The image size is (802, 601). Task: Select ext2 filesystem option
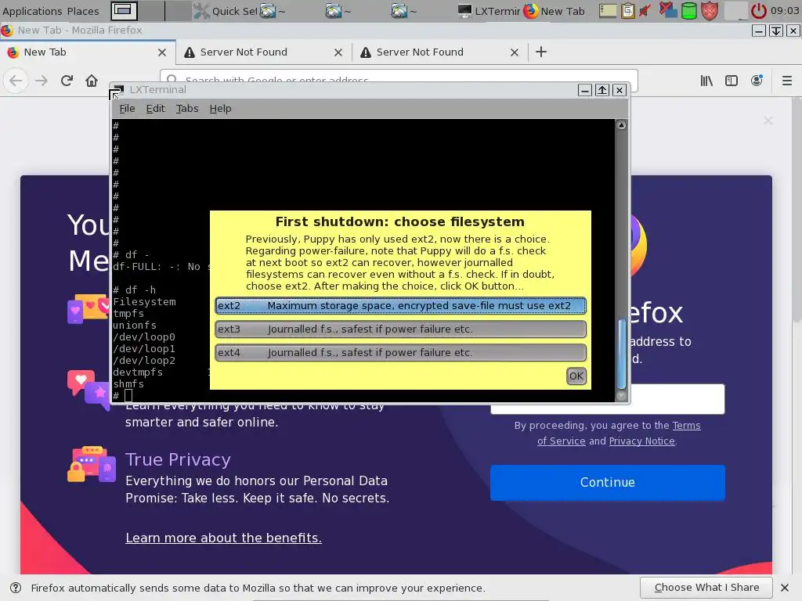point(400,306)
